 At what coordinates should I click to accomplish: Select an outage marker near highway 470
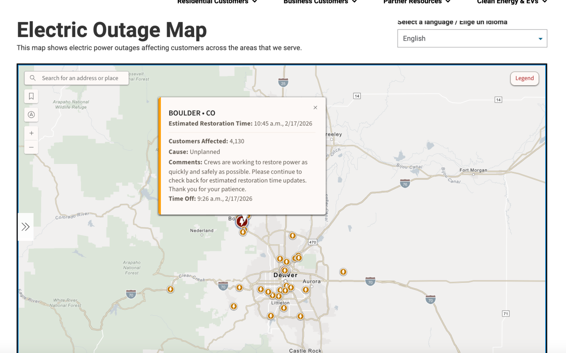(293, 235)
